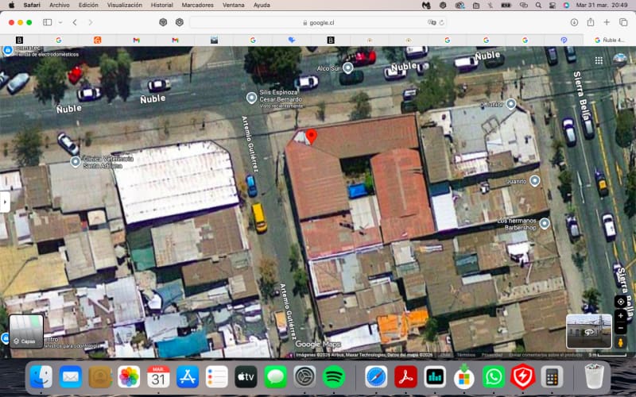
Task: Select the Silis Espinoza Cesar Bernardo marker
Action: (x=251, y=98)
